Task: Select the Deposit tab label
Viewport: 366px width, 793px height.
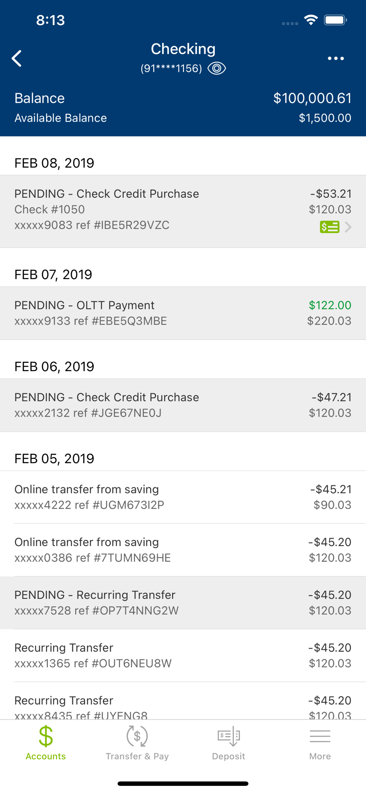Action: (x=229, y=756)
